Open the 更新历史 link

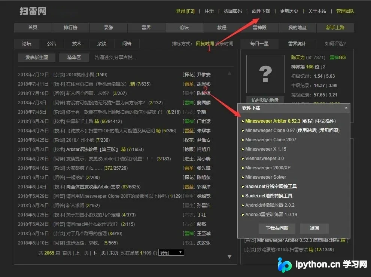(x=289, y=11)
